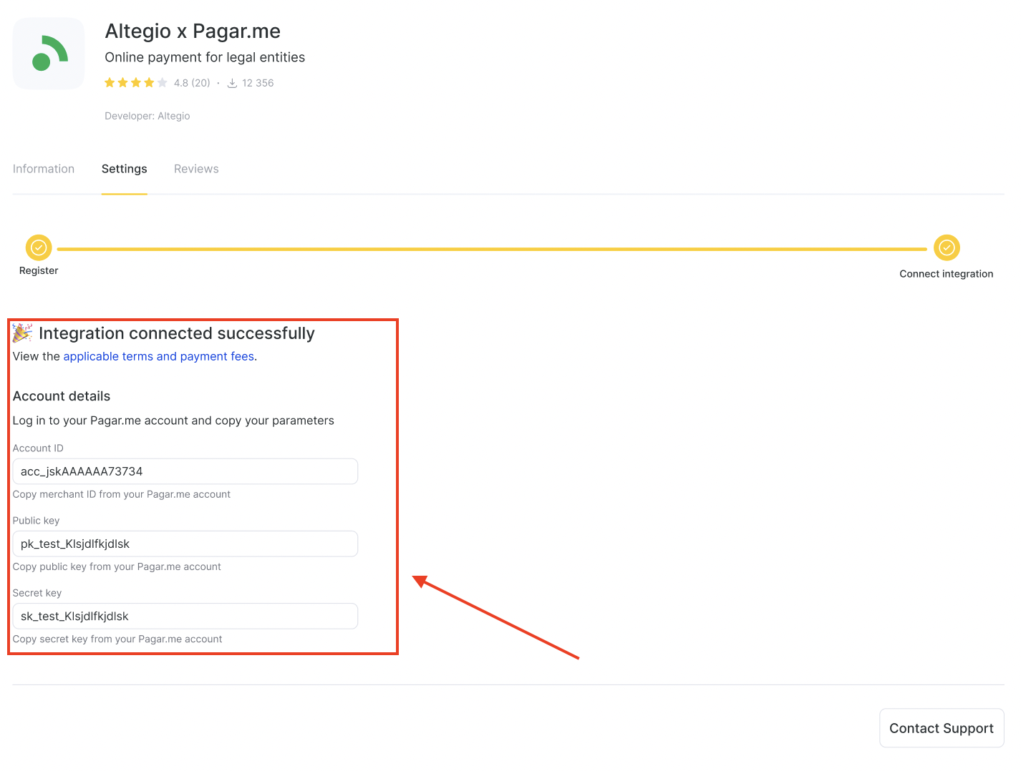Click the 'Secret key' field label
1021x771 pixels.
(x=37, y=593)
